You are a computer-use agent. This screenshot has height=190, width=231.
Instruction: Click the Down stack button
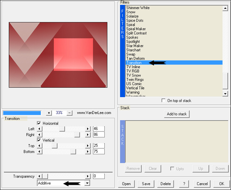click(220, 169)
